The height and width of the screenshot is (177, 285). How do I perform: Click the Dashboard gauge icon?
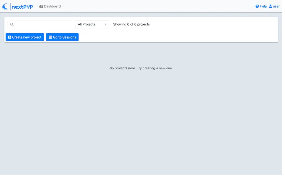(41, 6)
